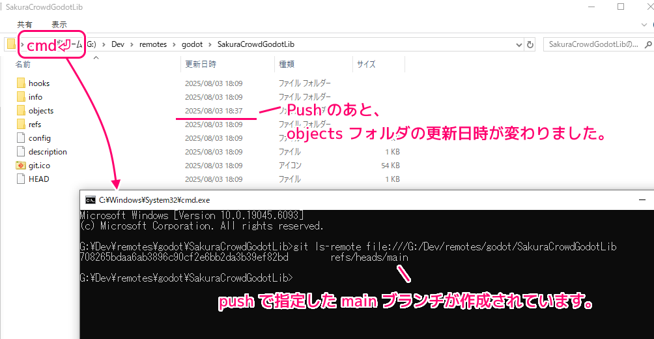Open the hooks folder icon

click(20, 83)
